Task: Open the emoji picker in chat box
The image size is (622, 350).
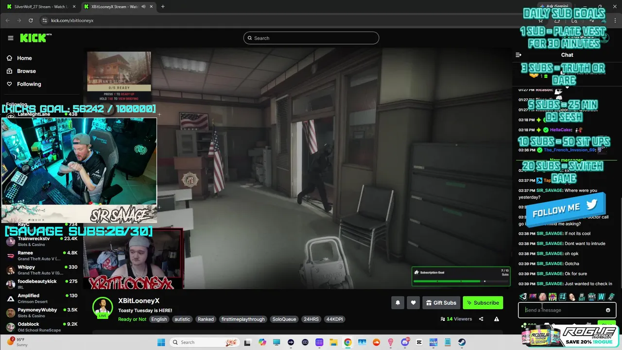Action: [x=608, y=310]
